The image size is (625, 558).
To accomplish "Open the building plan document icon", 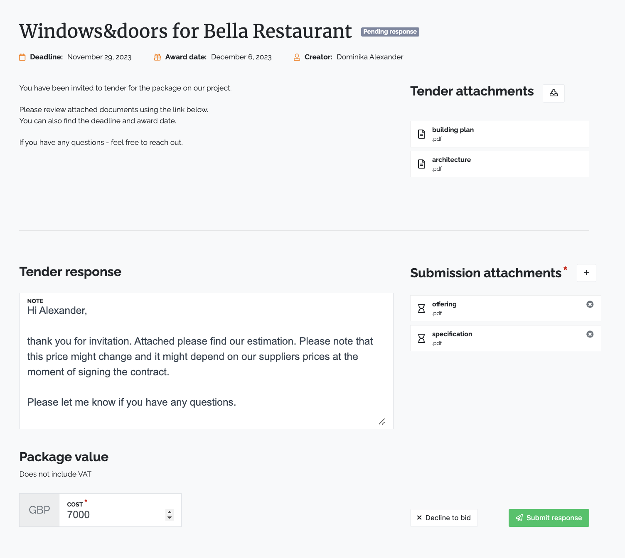I will (x=421, y=134).
